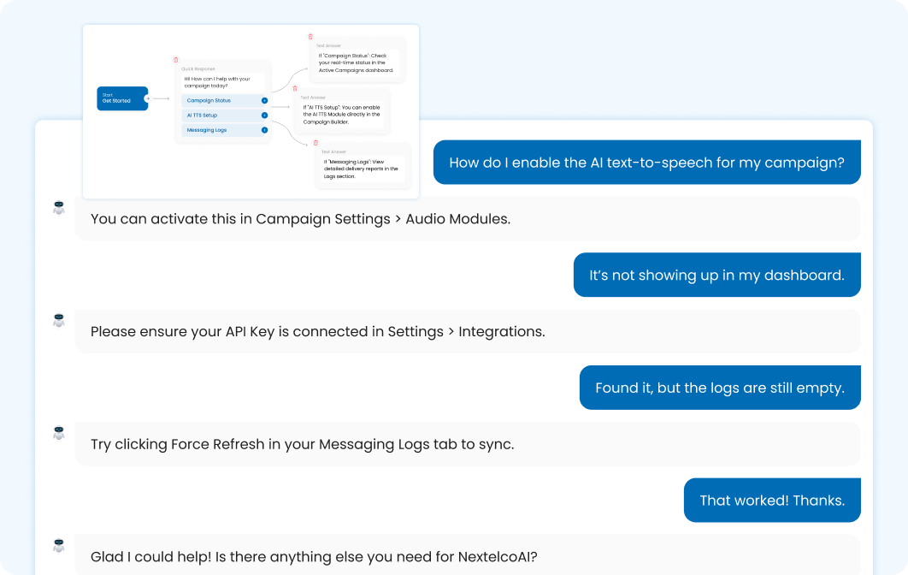The height and width of the screenshot is (575, 908).
Task: Click the bot avatar beside the Force Refresh reply
Action: (59, 433)
